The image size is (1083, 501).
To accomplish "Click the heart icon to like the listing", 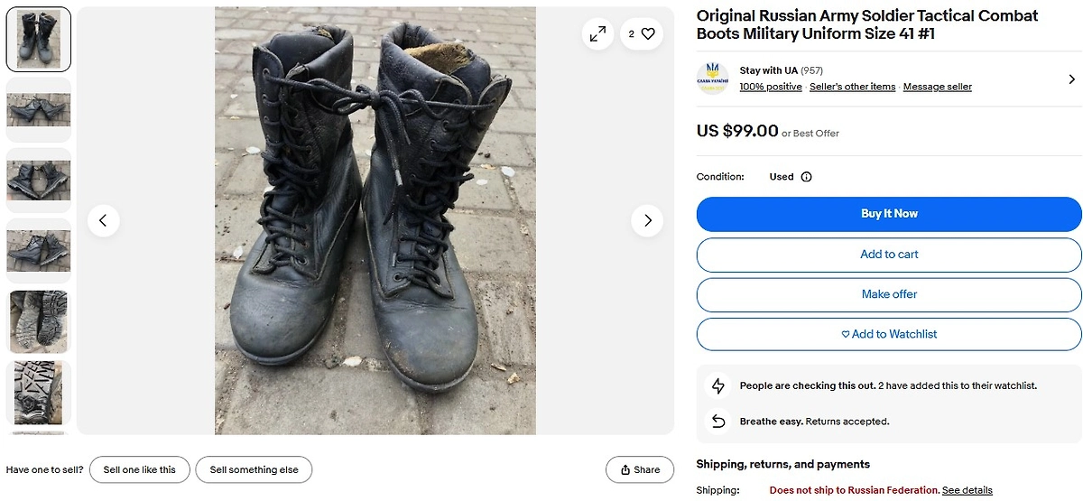I will pyautogui.click(x=647, y=34).
